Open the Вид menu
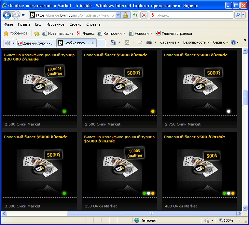249x225 pixels. coord(38,24)
